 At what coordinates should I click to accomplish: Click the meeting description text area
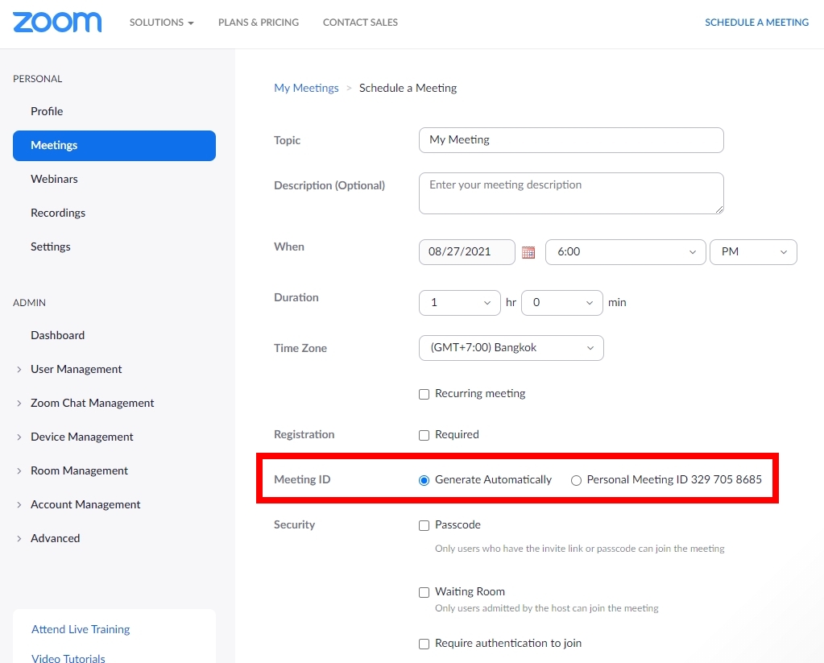tap(570, 193)
